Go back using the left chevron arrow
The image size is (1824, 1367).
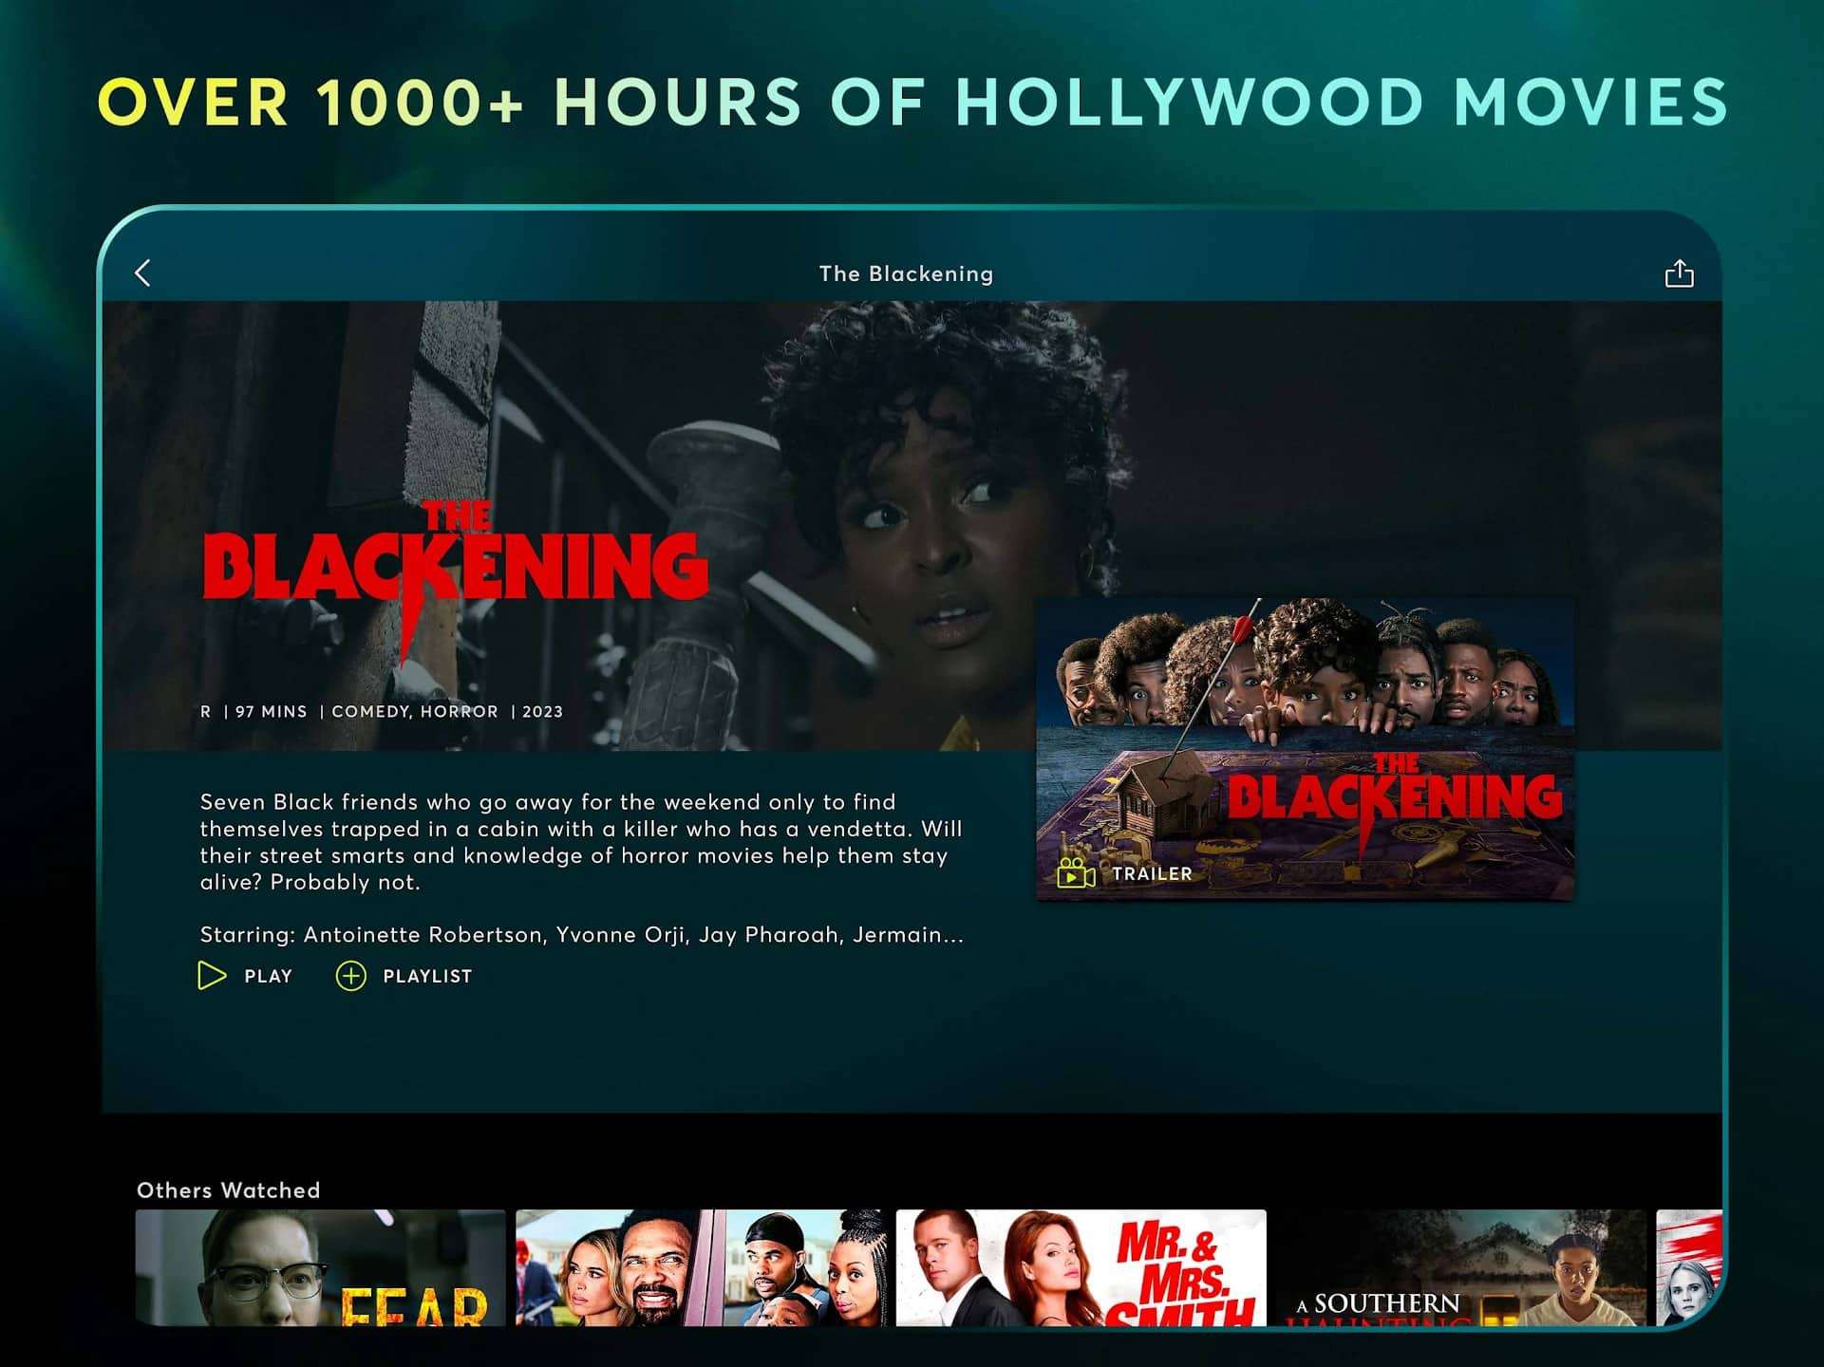[143, 273]
